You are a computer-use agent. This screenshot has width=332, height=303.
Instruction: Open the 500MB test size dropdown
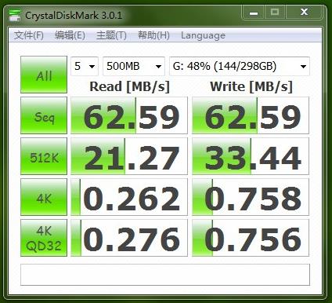point(134,66)
